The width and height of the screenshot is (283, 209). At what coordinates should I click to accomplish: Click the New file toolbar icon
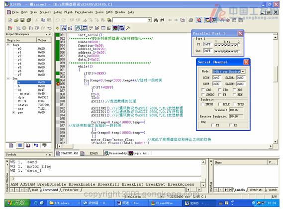pyautogui.click(x=10, y=20)
